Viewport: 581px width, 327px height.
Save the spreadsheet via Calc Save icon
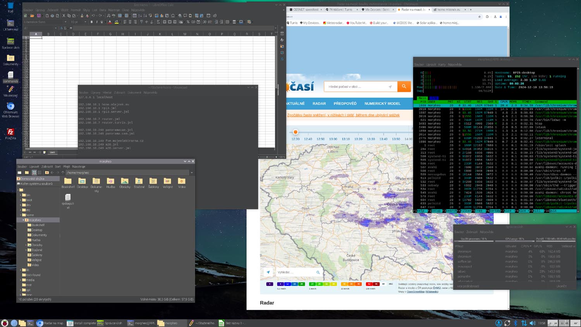coord(38,16)
